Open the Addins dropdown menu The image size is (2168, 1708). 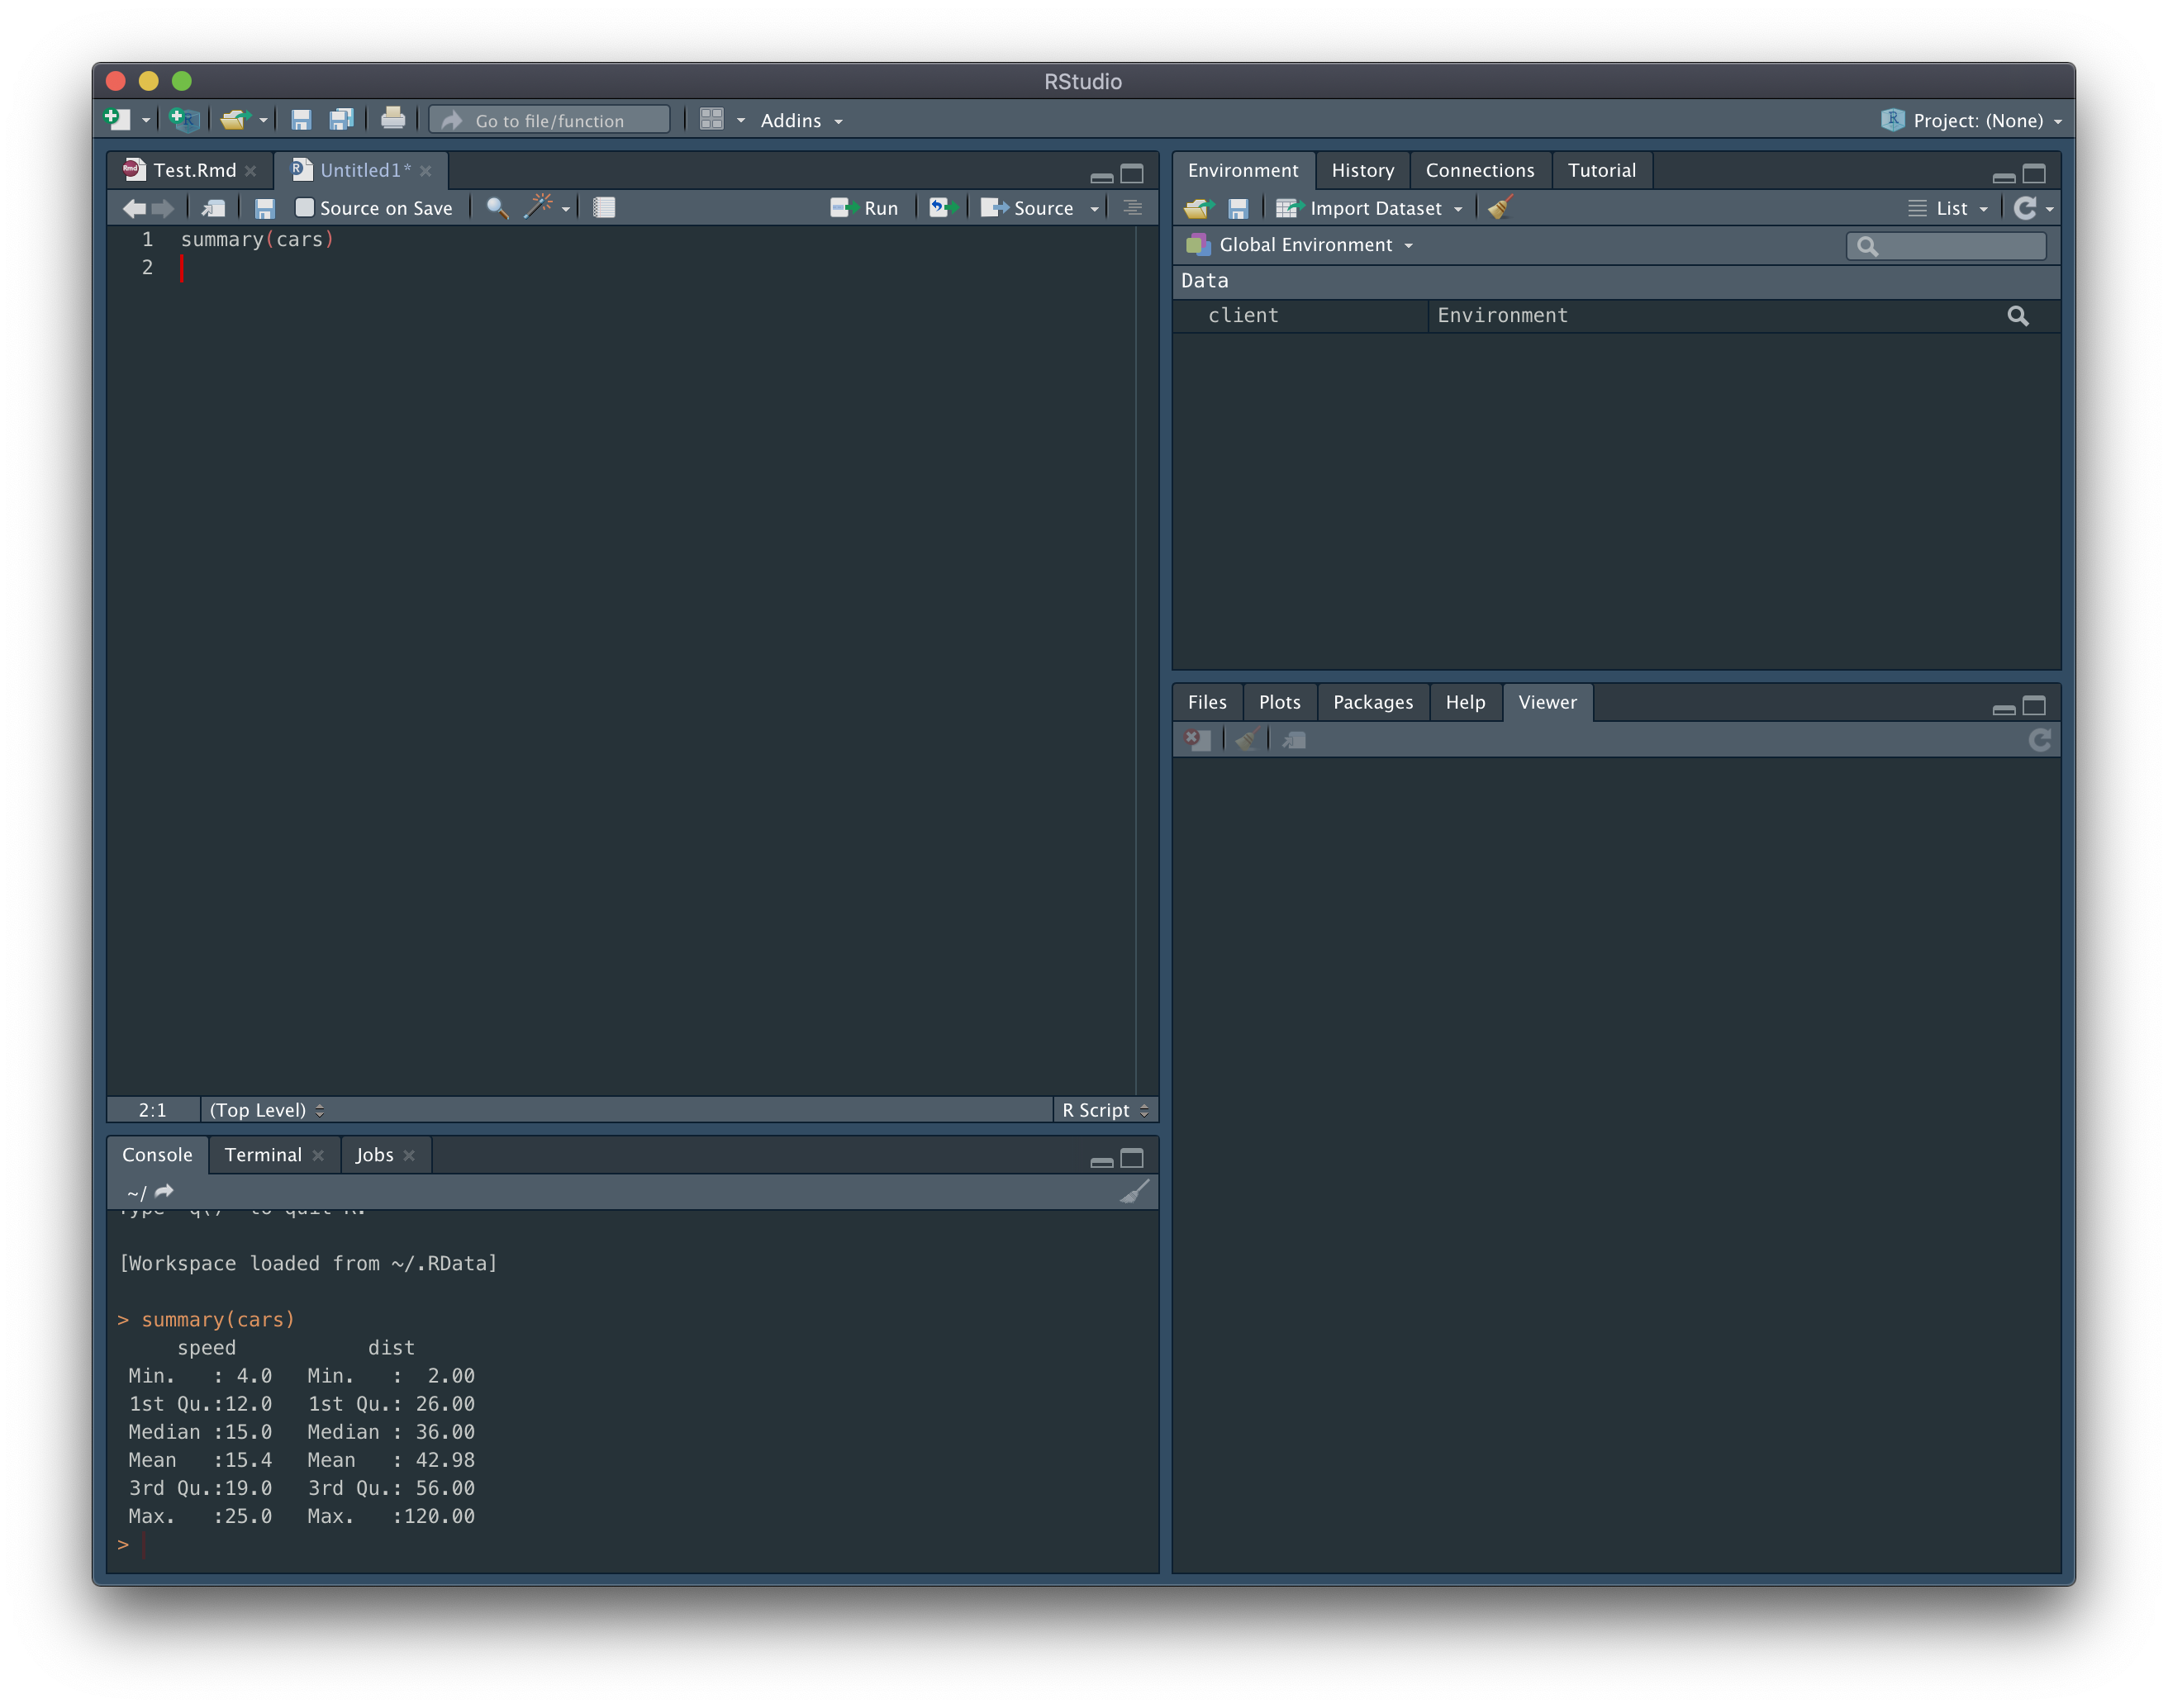coord(801,121)
